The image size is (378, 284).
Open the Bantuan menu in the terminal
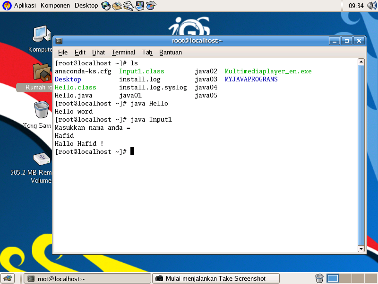(x=171, y=53)
